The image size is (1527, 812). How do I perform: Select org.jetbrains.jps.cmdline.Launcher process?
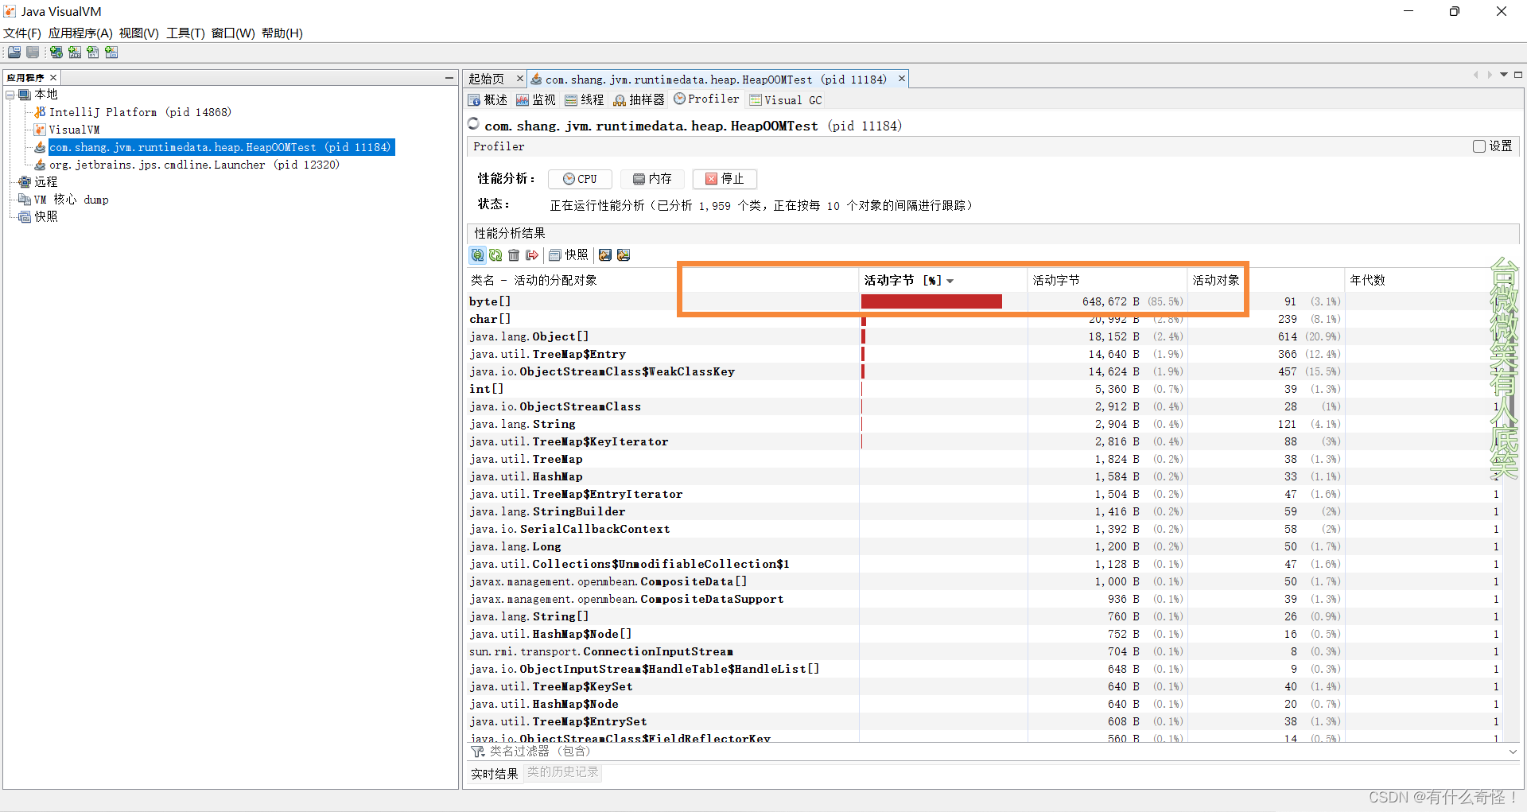[x=194, y=165]
